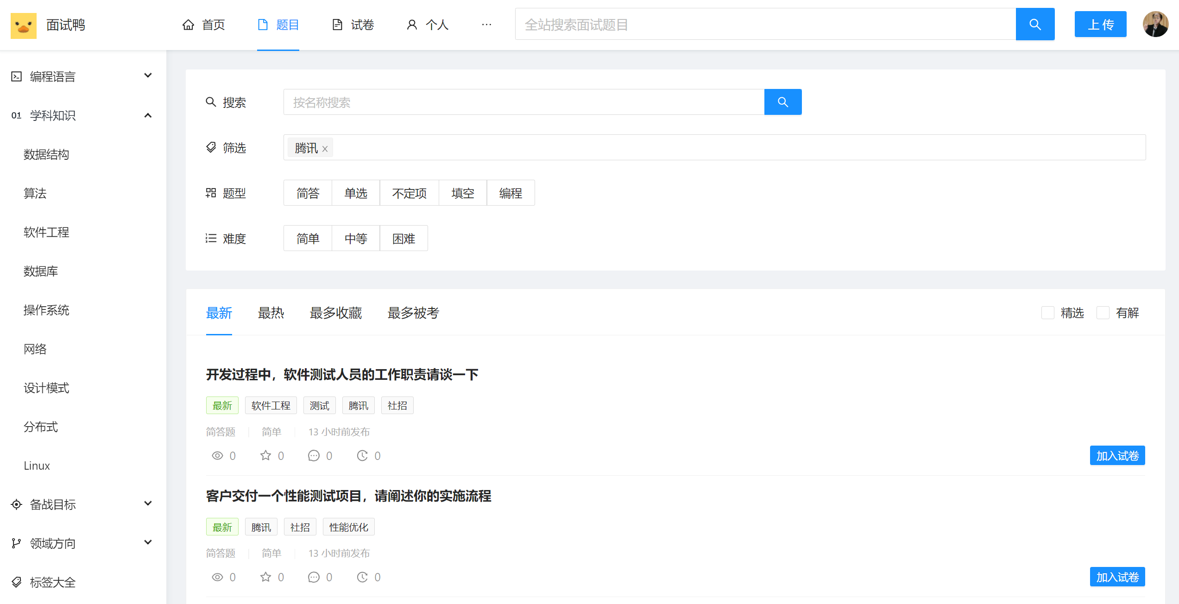1179x604 pixels.
Task: Open question 客户交付一个性能测试项目
Action: pos(348,496)
